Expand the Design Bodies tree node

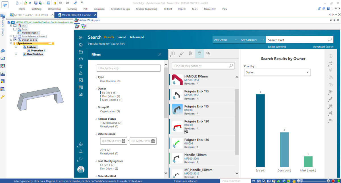(x=11, y=40)
